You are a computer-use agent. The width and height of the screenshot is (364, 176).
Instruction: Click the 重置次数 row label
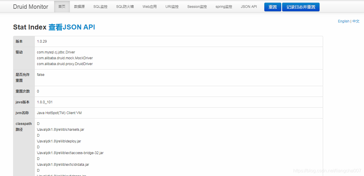click(23, 91)
